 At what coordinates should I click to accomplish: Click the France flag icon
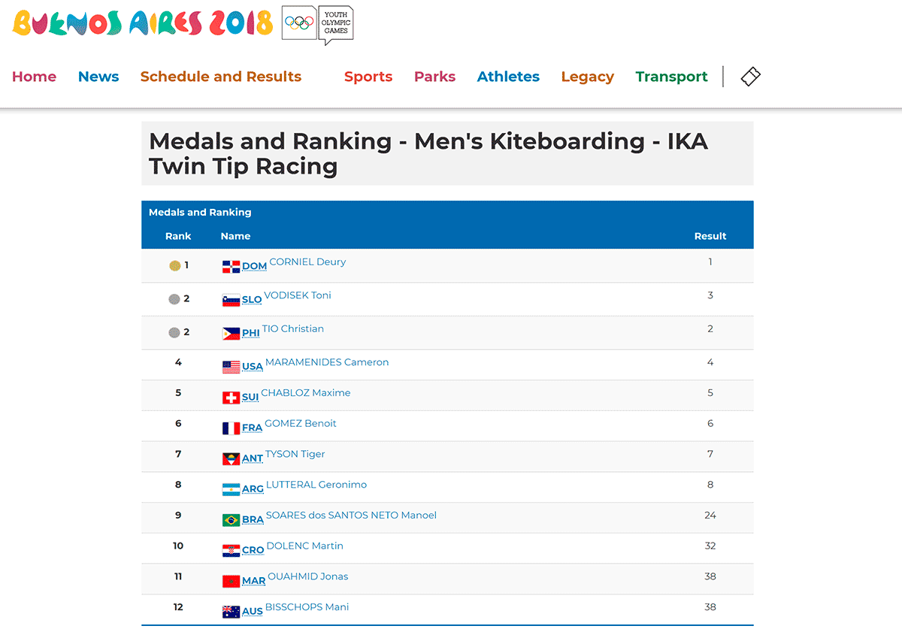pos(231,428)
